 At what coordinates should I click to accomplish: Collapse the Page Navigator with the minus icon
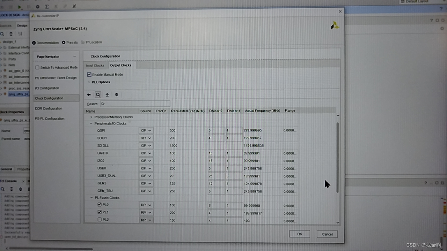click(x=74, y=56)
